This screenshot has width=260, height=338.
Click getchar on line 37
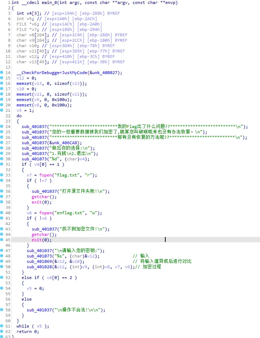coord(40,197)
